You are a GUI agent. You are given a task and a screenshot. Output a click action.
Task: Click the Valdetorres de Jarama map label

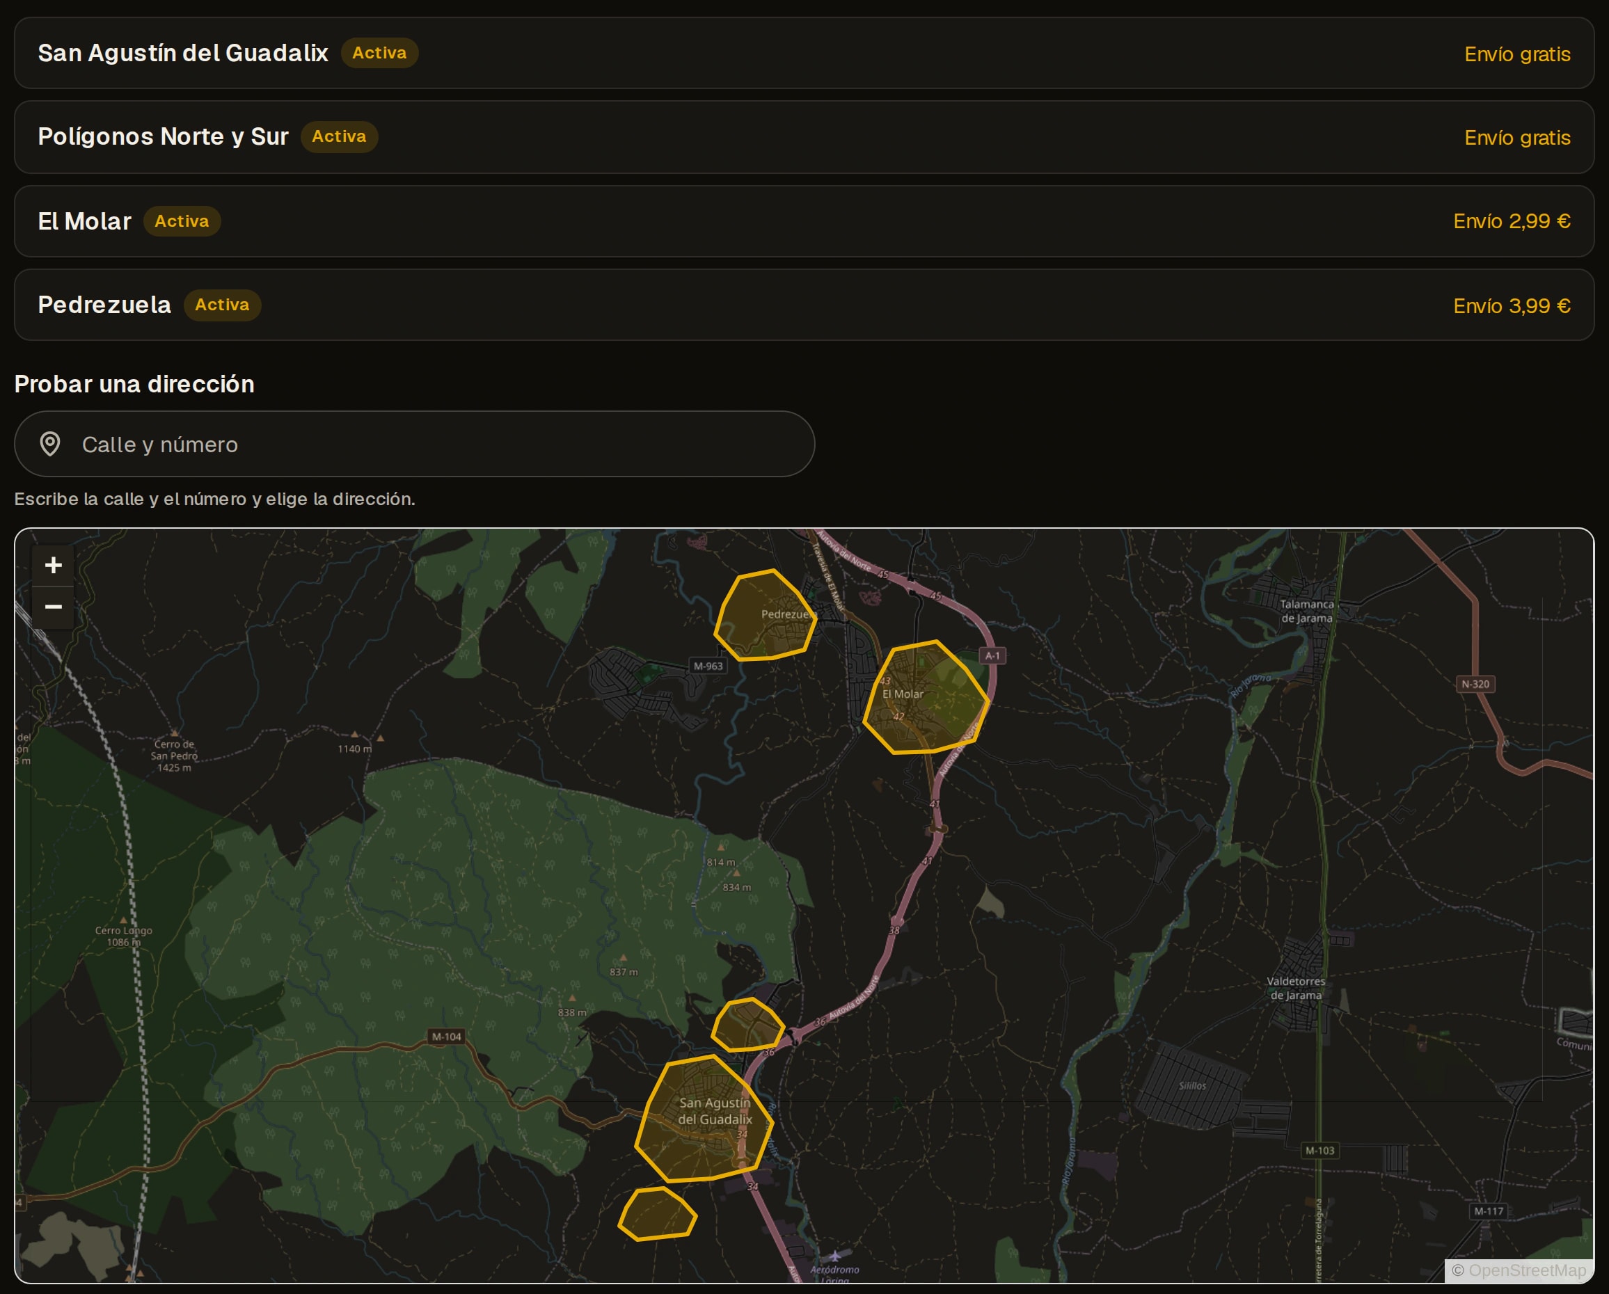1297,988
